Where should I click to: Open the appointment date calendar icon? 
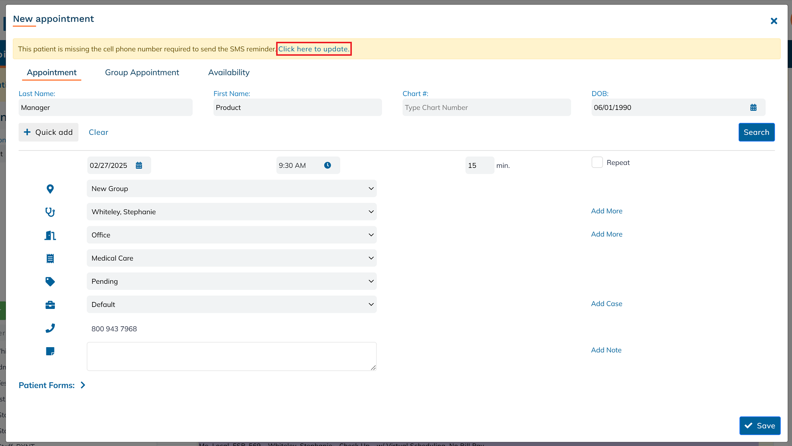tap(139, 165)
